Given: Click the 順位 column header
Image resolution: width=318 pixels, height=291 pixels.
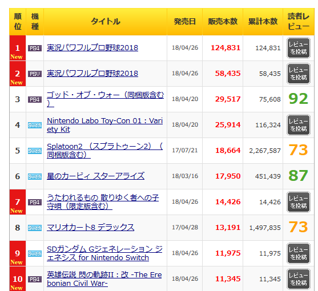Looking at the screenshot, I should (18, 22).
